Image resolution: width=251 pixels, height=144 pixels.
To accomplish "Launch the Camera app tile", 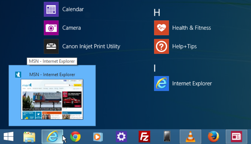I will [51, 28].
